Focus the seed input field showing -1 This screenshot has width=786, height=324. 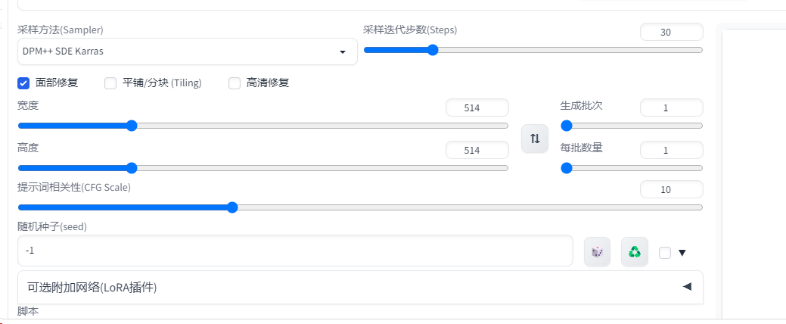[295, 251]
